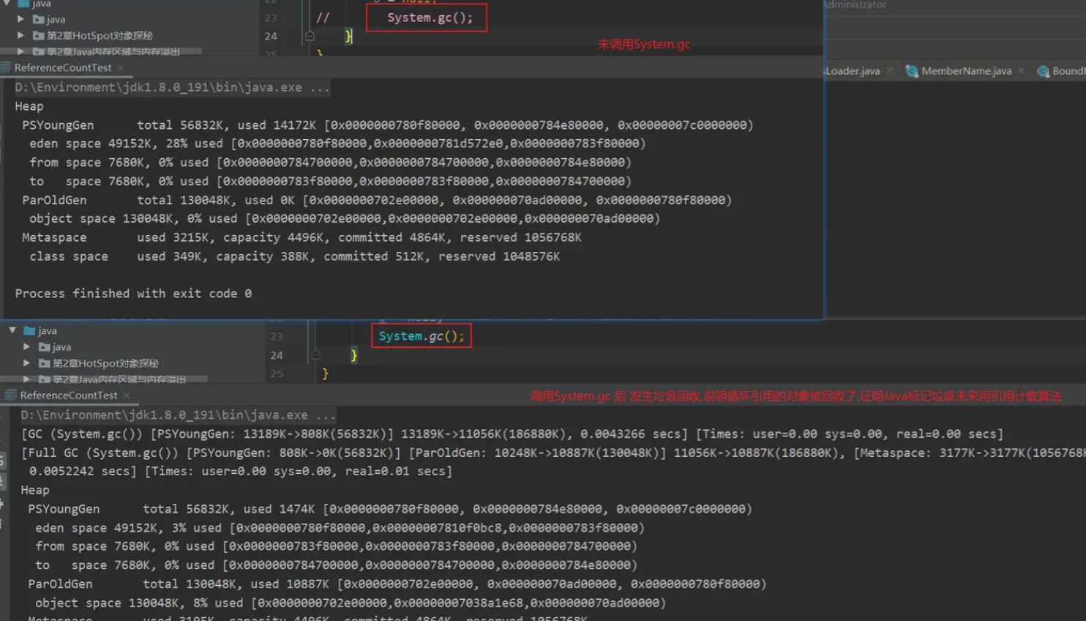1086x621 pixels.
Task: Expand the java subfolder in the upper tree
Action: point(20,20)
